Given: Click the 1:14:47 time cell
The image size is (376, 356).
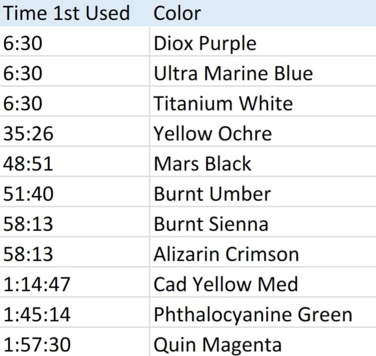Looking at the screenshot, I should (x=37, y=284).
